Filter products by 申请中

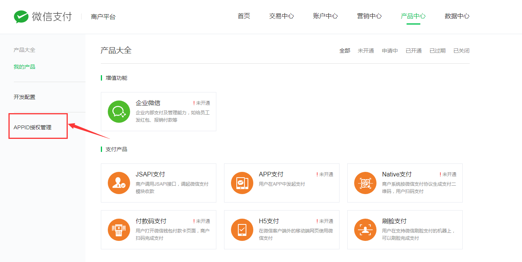pyautogui.click(x=390, y=51)
